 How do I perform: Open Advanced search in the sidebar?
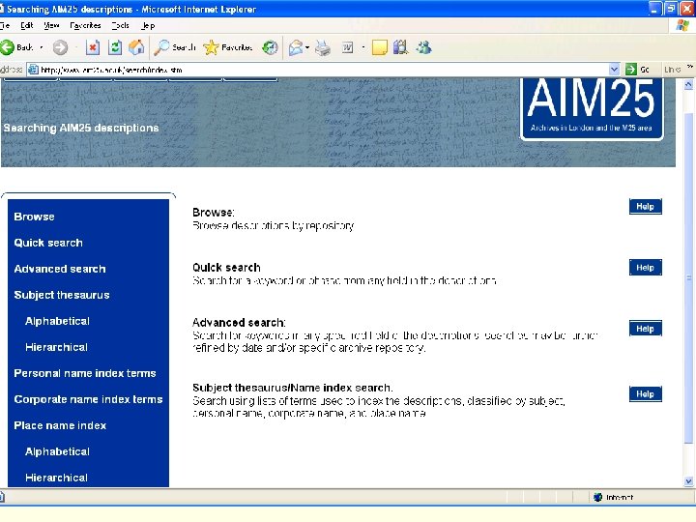pyautogui.click(x=60, y=269)
